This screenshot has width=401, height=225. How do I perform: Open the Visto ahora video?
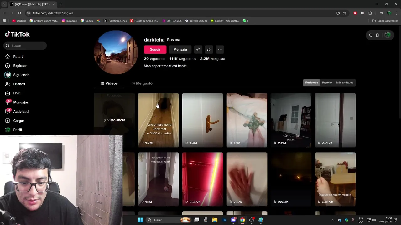(x=114, y=120)
